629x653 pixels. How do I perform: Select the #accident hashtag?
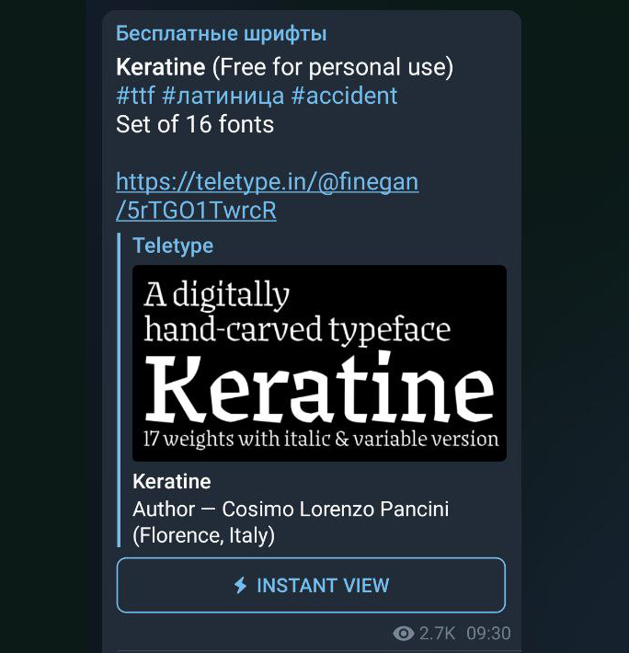(344, 96)
